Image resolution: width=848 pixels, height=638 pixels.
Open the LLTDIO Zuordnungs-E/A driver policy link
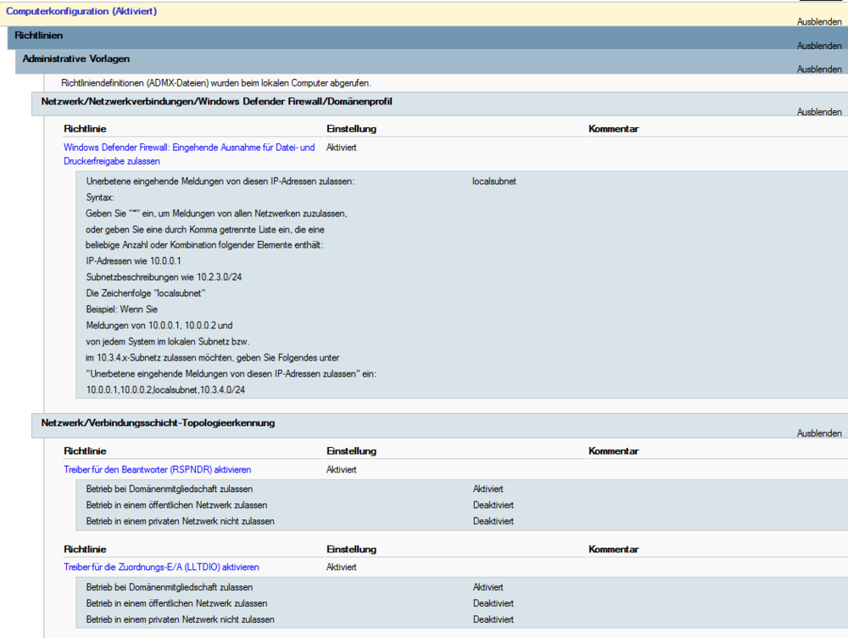tap(161, 567)
